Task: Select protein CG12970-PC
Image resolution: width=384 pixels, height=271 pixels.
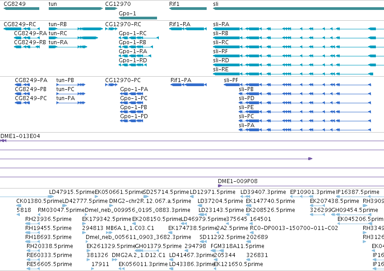Action: tap(111, 85)
